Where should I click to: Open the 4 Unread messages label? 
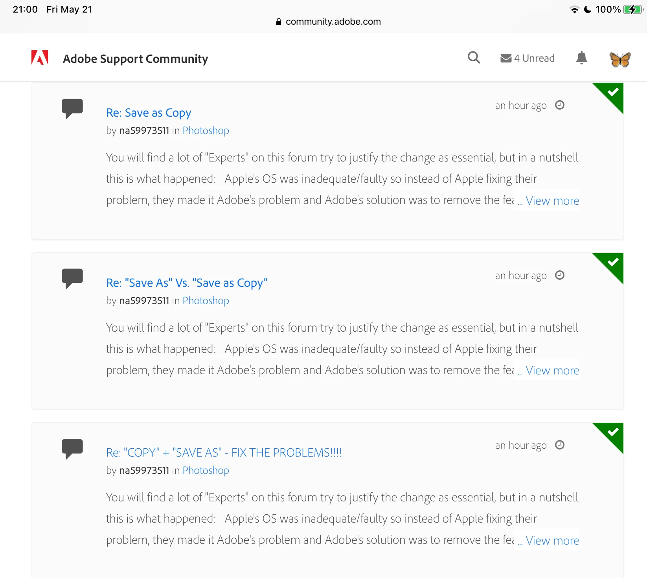click(534, 58)
